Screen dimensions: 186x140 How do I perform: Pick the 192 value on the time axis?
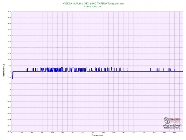pyautogui.click(x=73, y=133)
